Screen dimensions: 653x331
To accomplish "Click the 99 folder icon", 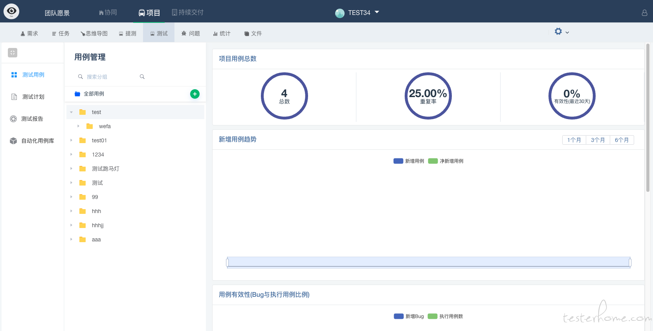I will click(83, 197).
